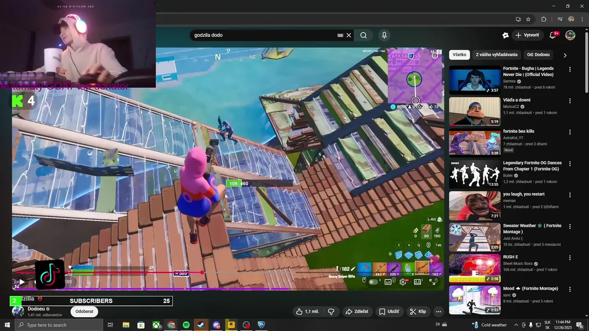This screenshot has height=331, width=589.
Task: Open Sweater Weather Fortnite Montage thumbnail
Action: (x=474, y=237)
